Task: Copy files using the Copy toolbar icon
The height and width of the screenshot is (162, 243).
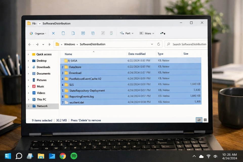Action: click(63, 33)
